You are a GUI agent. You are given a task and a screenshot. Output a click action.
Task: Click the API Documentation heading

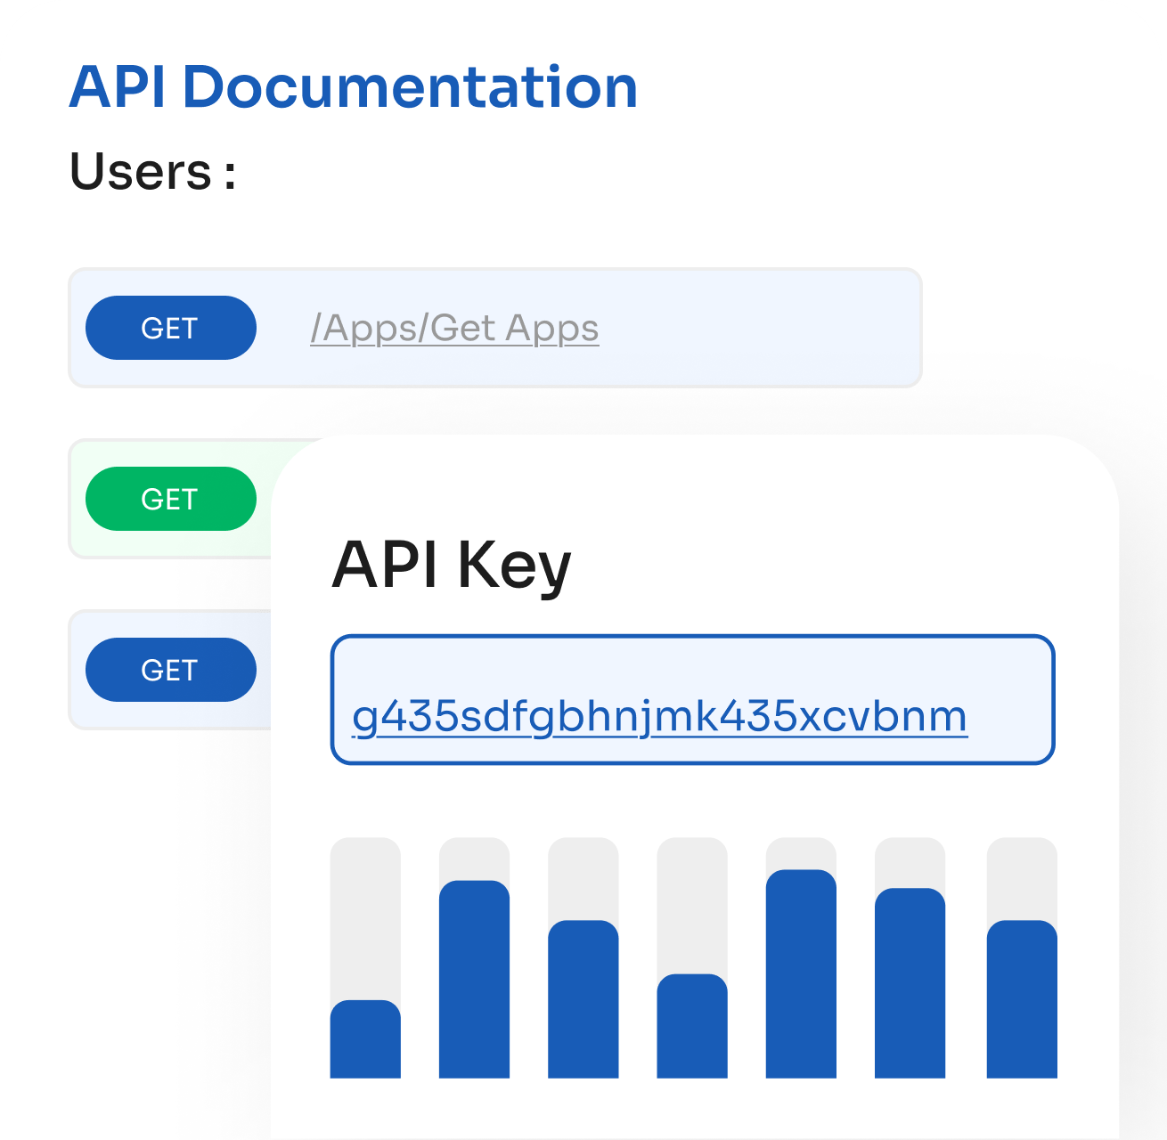click(x=354, y=87)
